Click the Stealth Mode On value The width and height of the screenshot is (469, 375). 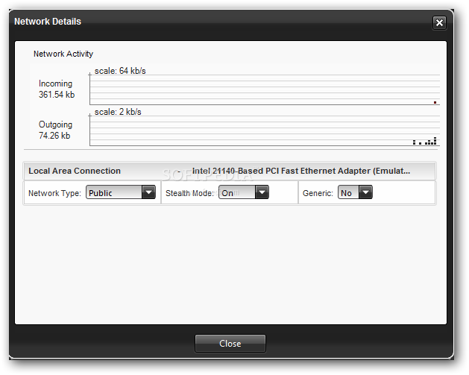237,192
